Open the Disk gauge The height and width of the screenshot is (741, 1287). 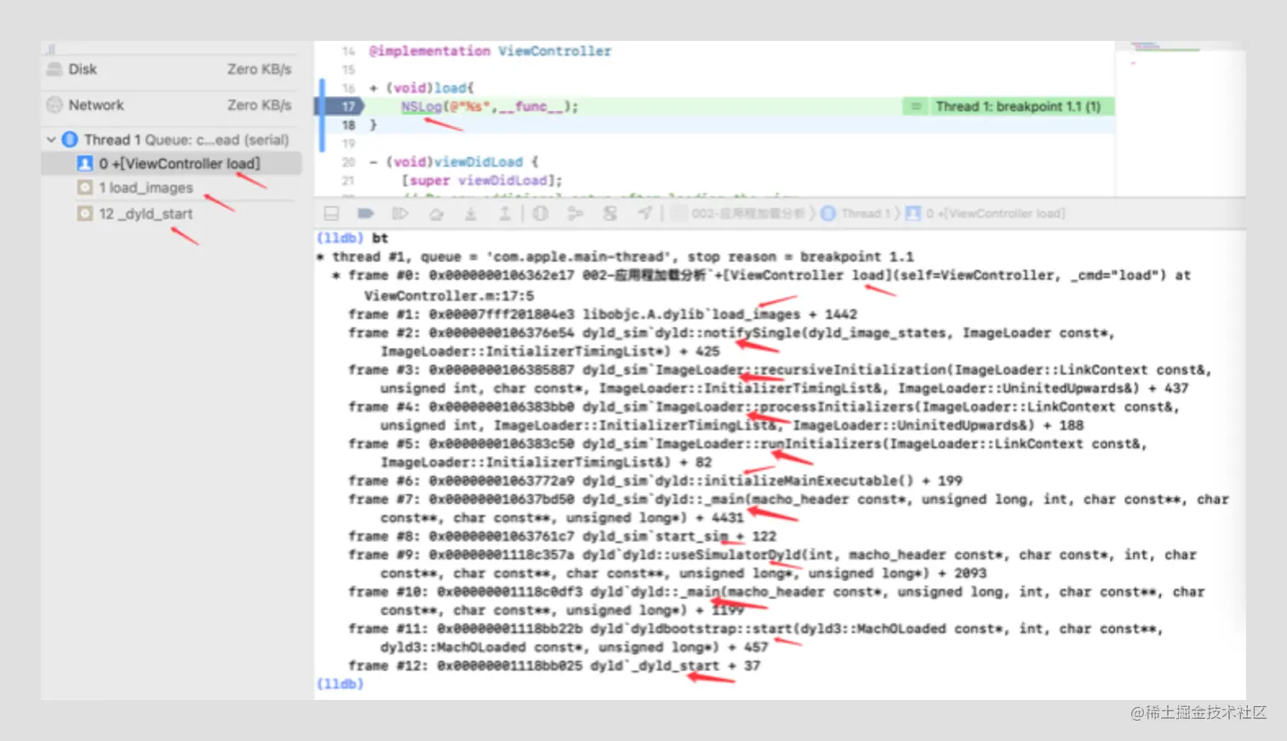[x=171, y=69]
